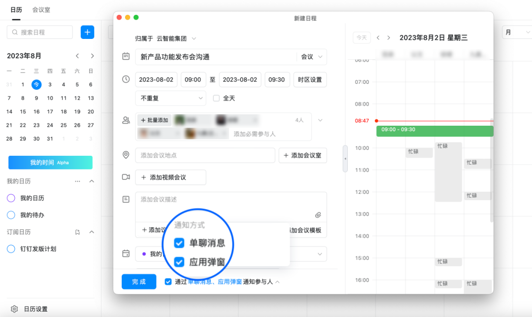Select today in mini calendar
532x317 pixels.
point(36,84)
